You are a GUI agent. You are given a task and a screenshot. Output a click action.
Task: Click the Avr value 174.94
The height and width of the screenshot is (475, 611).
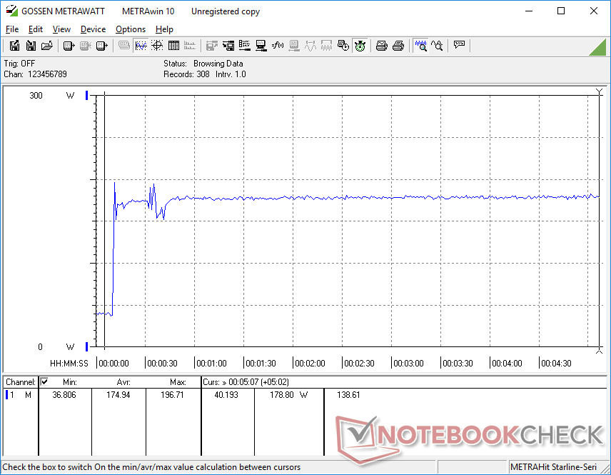click(118, 395)
